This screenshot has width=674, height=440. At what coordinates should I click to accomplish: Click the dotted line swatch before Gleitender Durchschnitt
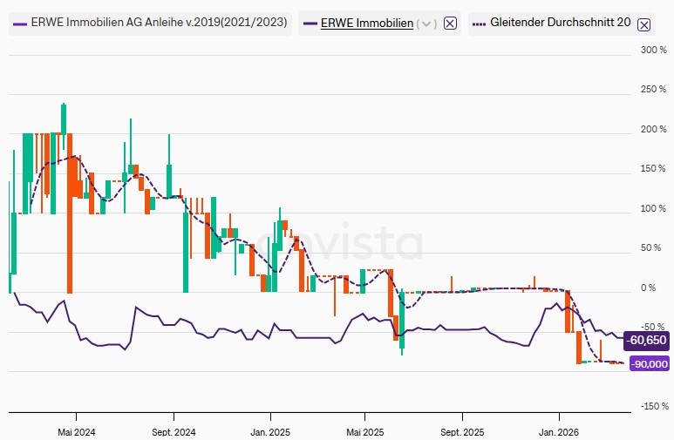pos(480,24)
